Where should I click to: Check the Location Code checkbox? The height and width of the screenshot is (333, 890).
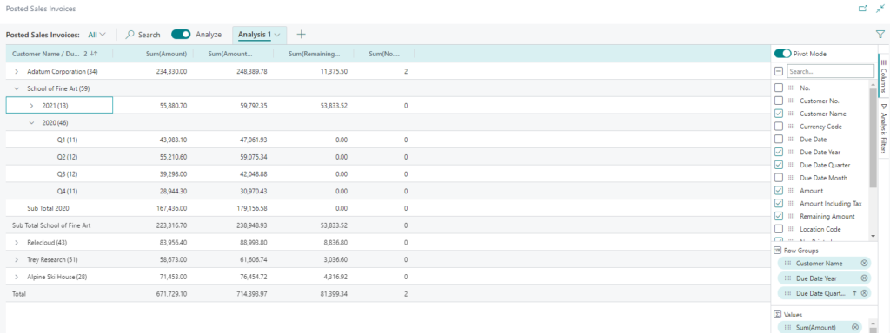tap(779, 229)
